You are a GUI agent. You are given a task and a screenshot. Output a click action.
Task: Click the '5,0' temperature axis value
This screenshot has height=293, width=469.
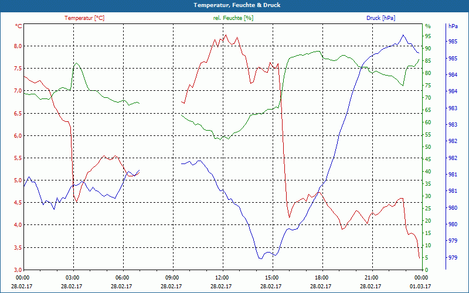point(18,180)
